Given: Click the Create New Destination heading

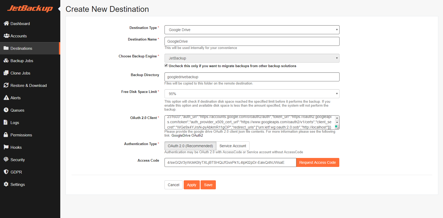Looking at the screenshot, I should [107, 9].
